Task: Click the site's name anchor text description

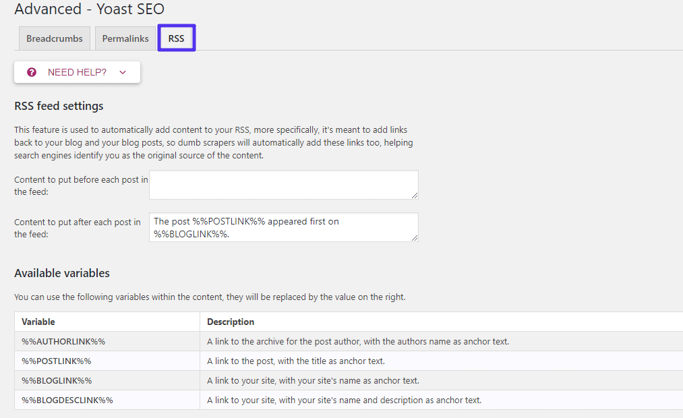Action: click(313, 380)
